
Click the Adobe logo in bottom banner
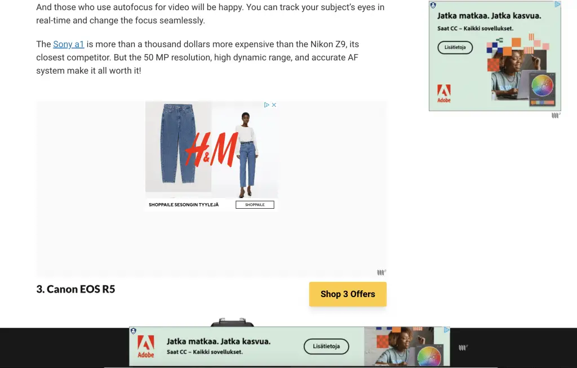pyautogui.click(x=146, y=347)
